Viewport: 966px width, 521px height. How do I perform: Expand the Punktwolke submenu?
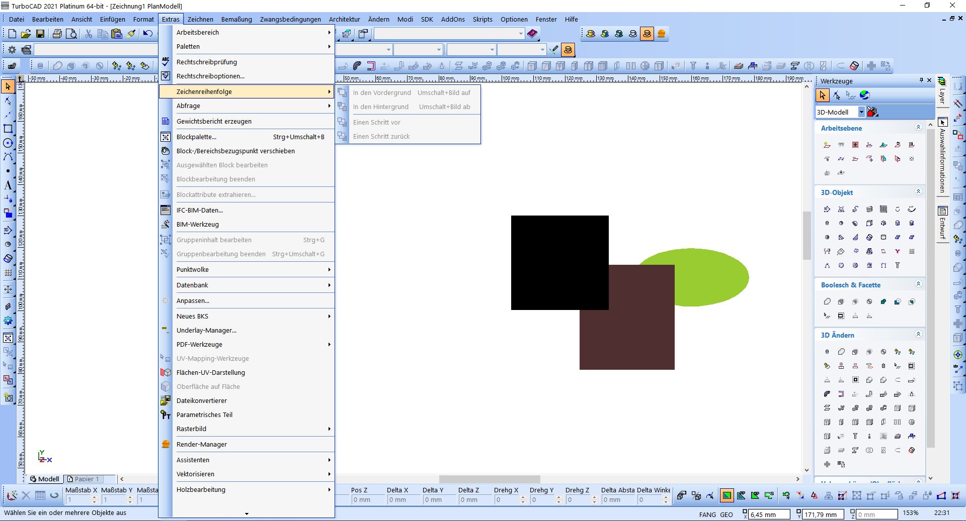click(x=247, y=269)
